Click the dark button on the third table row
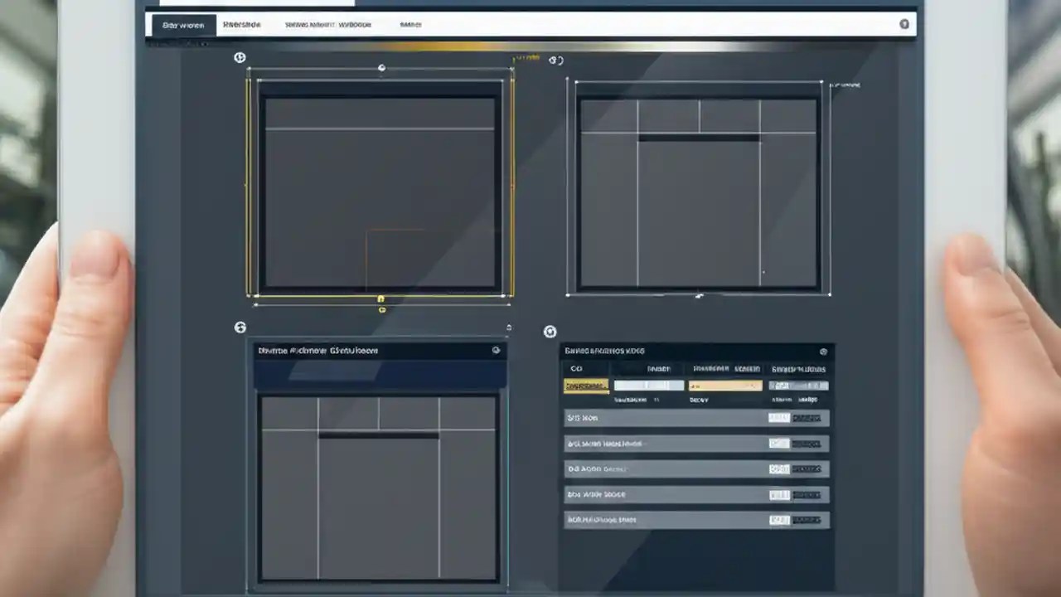The height and width of the screenshot is (597, 1061). click(x=808, y=468)
